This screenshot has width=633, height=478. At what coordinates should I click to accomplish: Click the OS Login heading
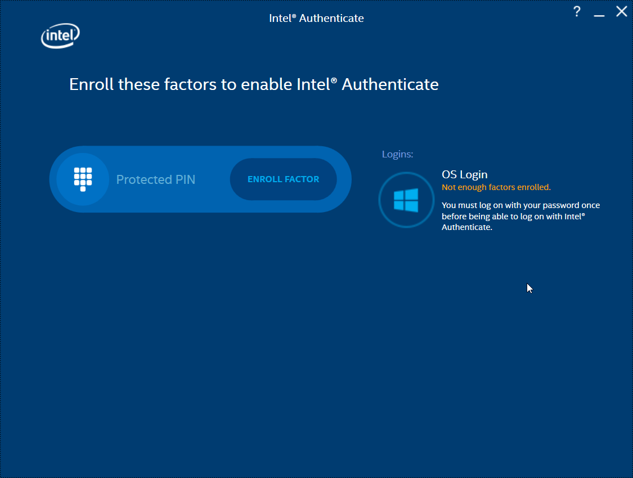pos(465,175)
